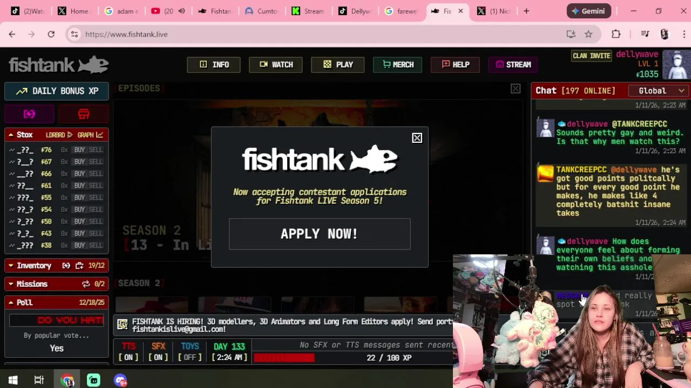Switch to the Kick Stream tab
The width and height of the screenshot is (691, 388).
[308, 11]
